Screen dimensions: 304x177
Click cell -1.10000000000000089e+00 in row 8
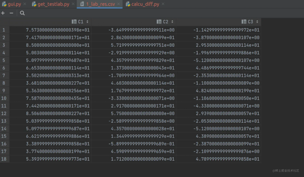218,83
